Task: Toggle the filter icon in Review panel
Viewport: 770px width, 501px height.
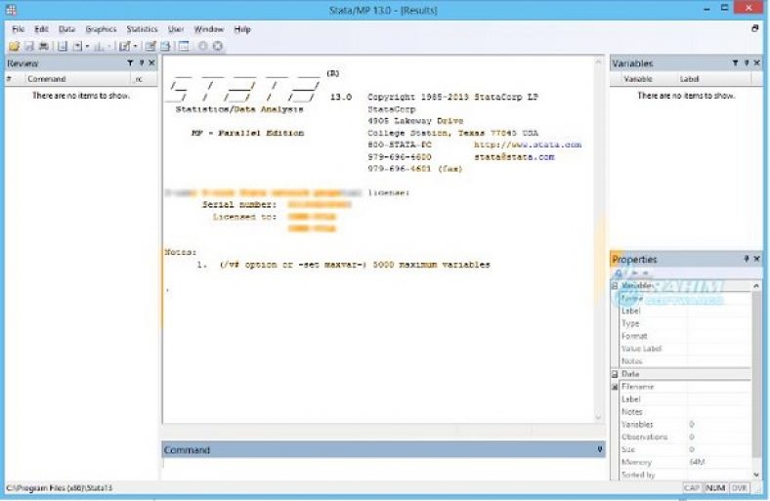Action: tap(130, 63)
